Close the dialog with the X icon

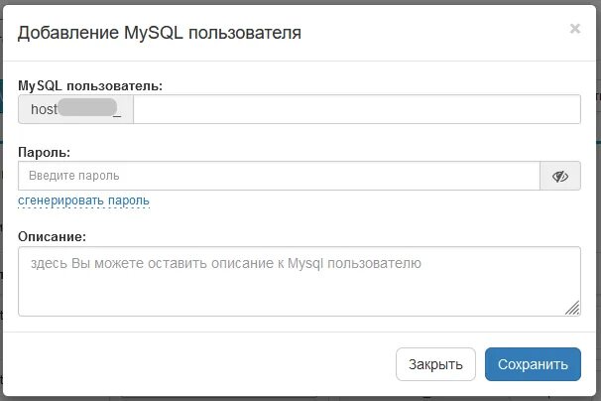click(574, 30)
